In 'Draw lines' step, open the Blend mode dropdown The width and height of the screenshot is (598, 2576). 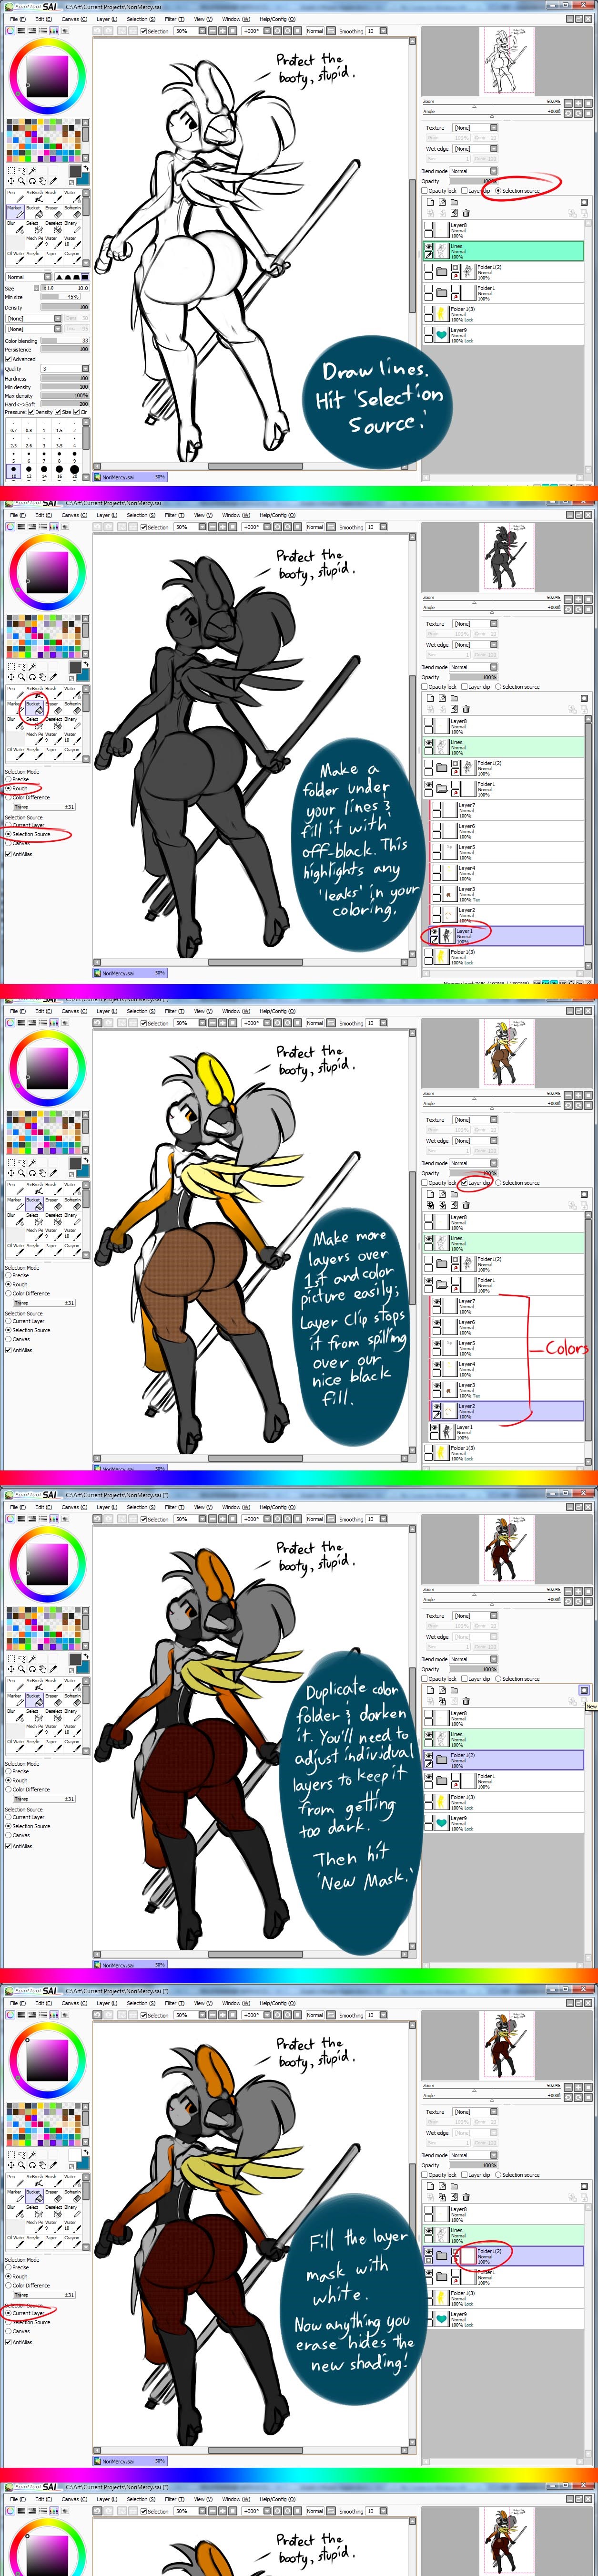coord(473,171)
